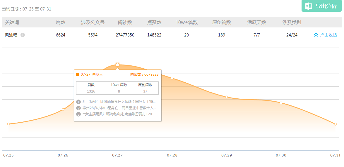This screenshot has width=344, height=167.
Task: Open the third tooltip article about 女主播
Action: 119,114
